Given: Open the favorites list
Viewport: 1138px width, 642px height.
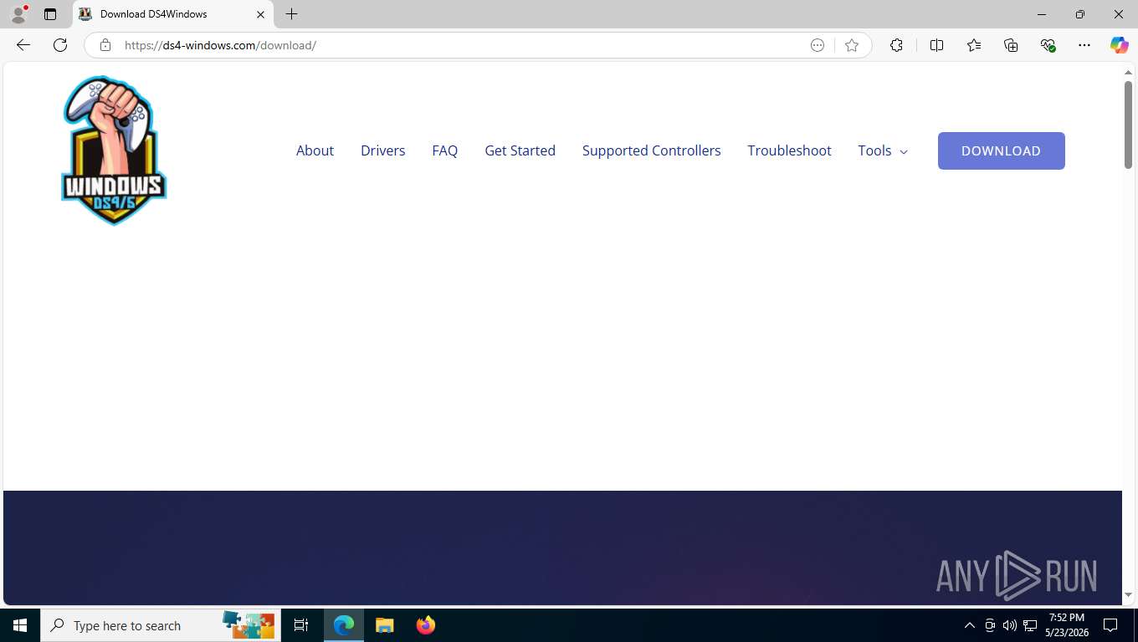Looking at the screenshot, I should pyautogui.click(x=974, y=45).
